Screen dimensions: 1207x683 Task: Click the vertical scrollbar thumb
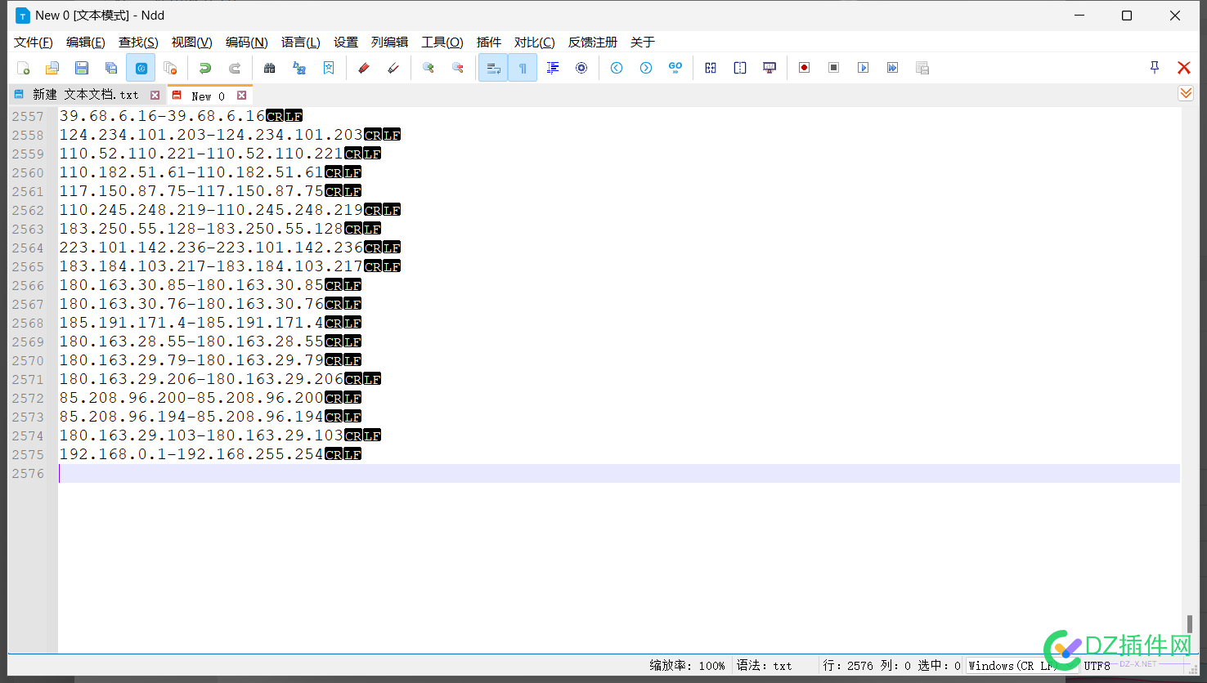(x=1189, y=624)
